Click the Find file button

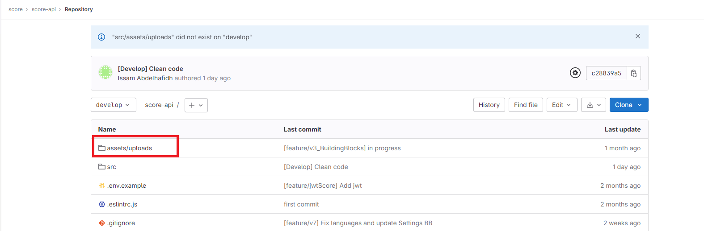[x=526, y=105]
